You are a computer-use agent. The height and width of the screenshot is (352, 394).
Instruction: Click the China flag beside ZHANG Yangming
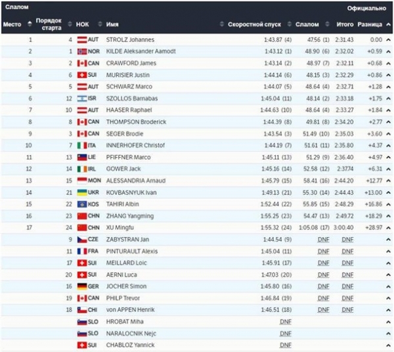click(82, 216)
